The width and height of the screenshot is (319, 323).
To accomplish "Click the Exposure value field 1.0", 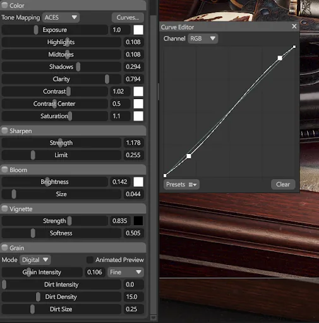I will point(120,30).
